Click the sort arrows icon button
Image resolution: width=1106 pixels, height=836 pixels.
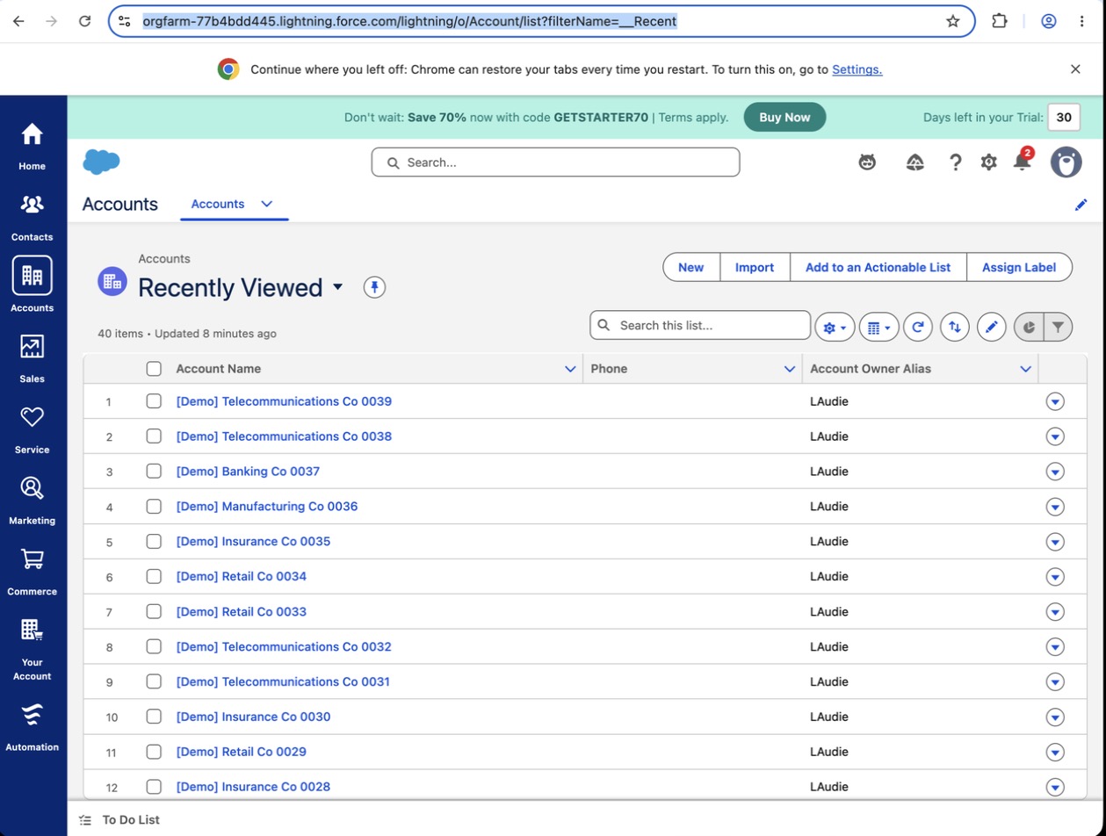point(955,327)
